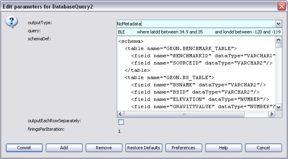
Task: Click schemaDef scroll left arrow
Action: [120, 114]
